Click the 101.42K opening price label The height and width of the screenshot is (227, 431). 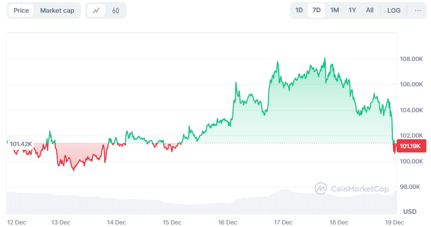20,144
